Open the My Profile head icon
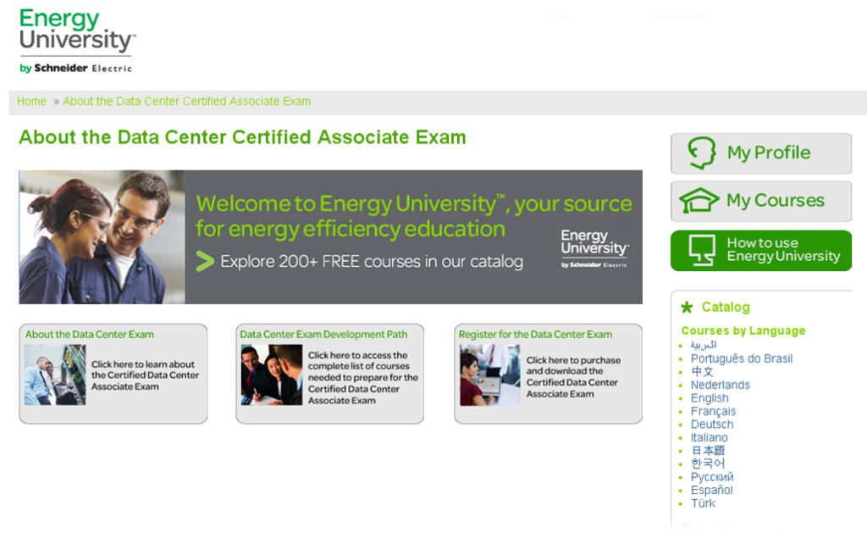This screenshot has height=533, width=867. pos(702,153)
